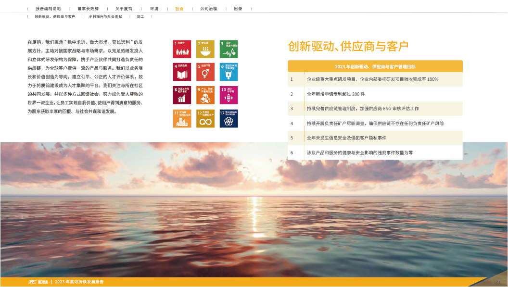
Task: Select the SDG 2 Zero Hunger bowl icon
Action: coord(205,49)
